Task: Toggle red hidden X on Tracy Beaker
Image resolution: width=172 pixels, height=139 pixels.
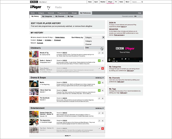Action: (102, 68)
